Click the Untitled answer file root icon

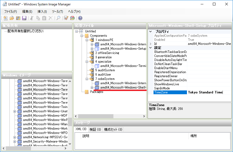click(x=81, y=31)
